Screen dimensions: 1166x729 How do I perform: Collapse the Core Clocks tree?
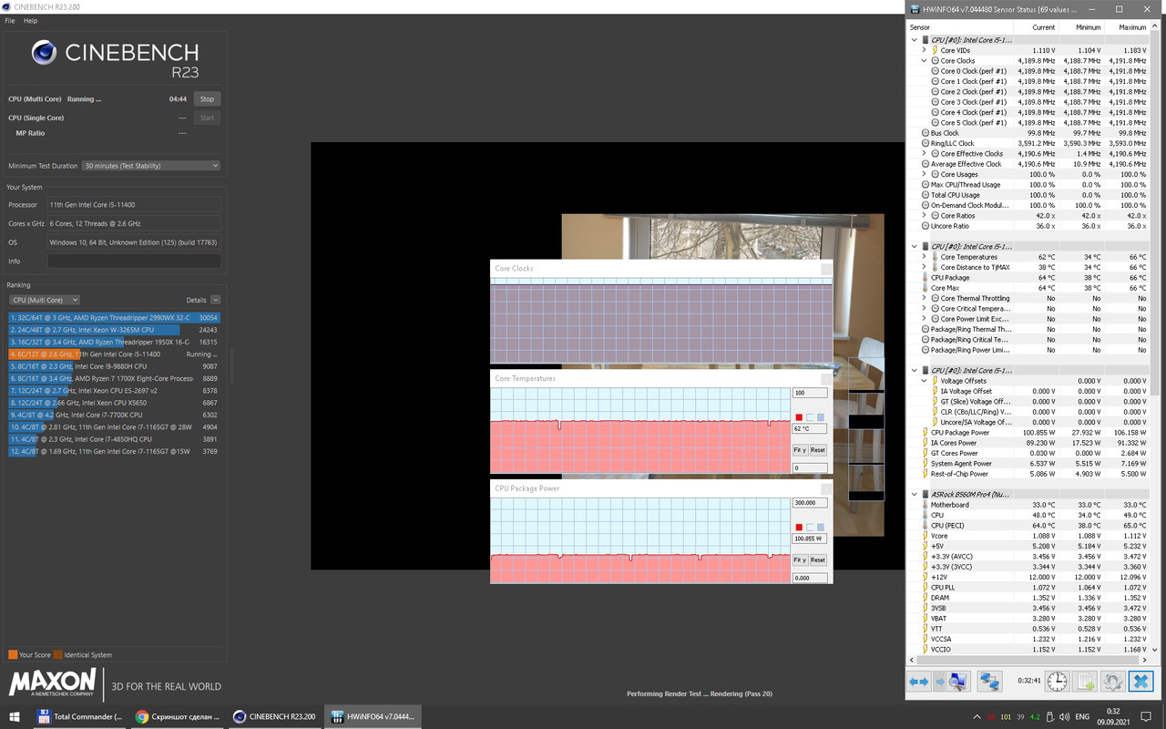point(924,61)
